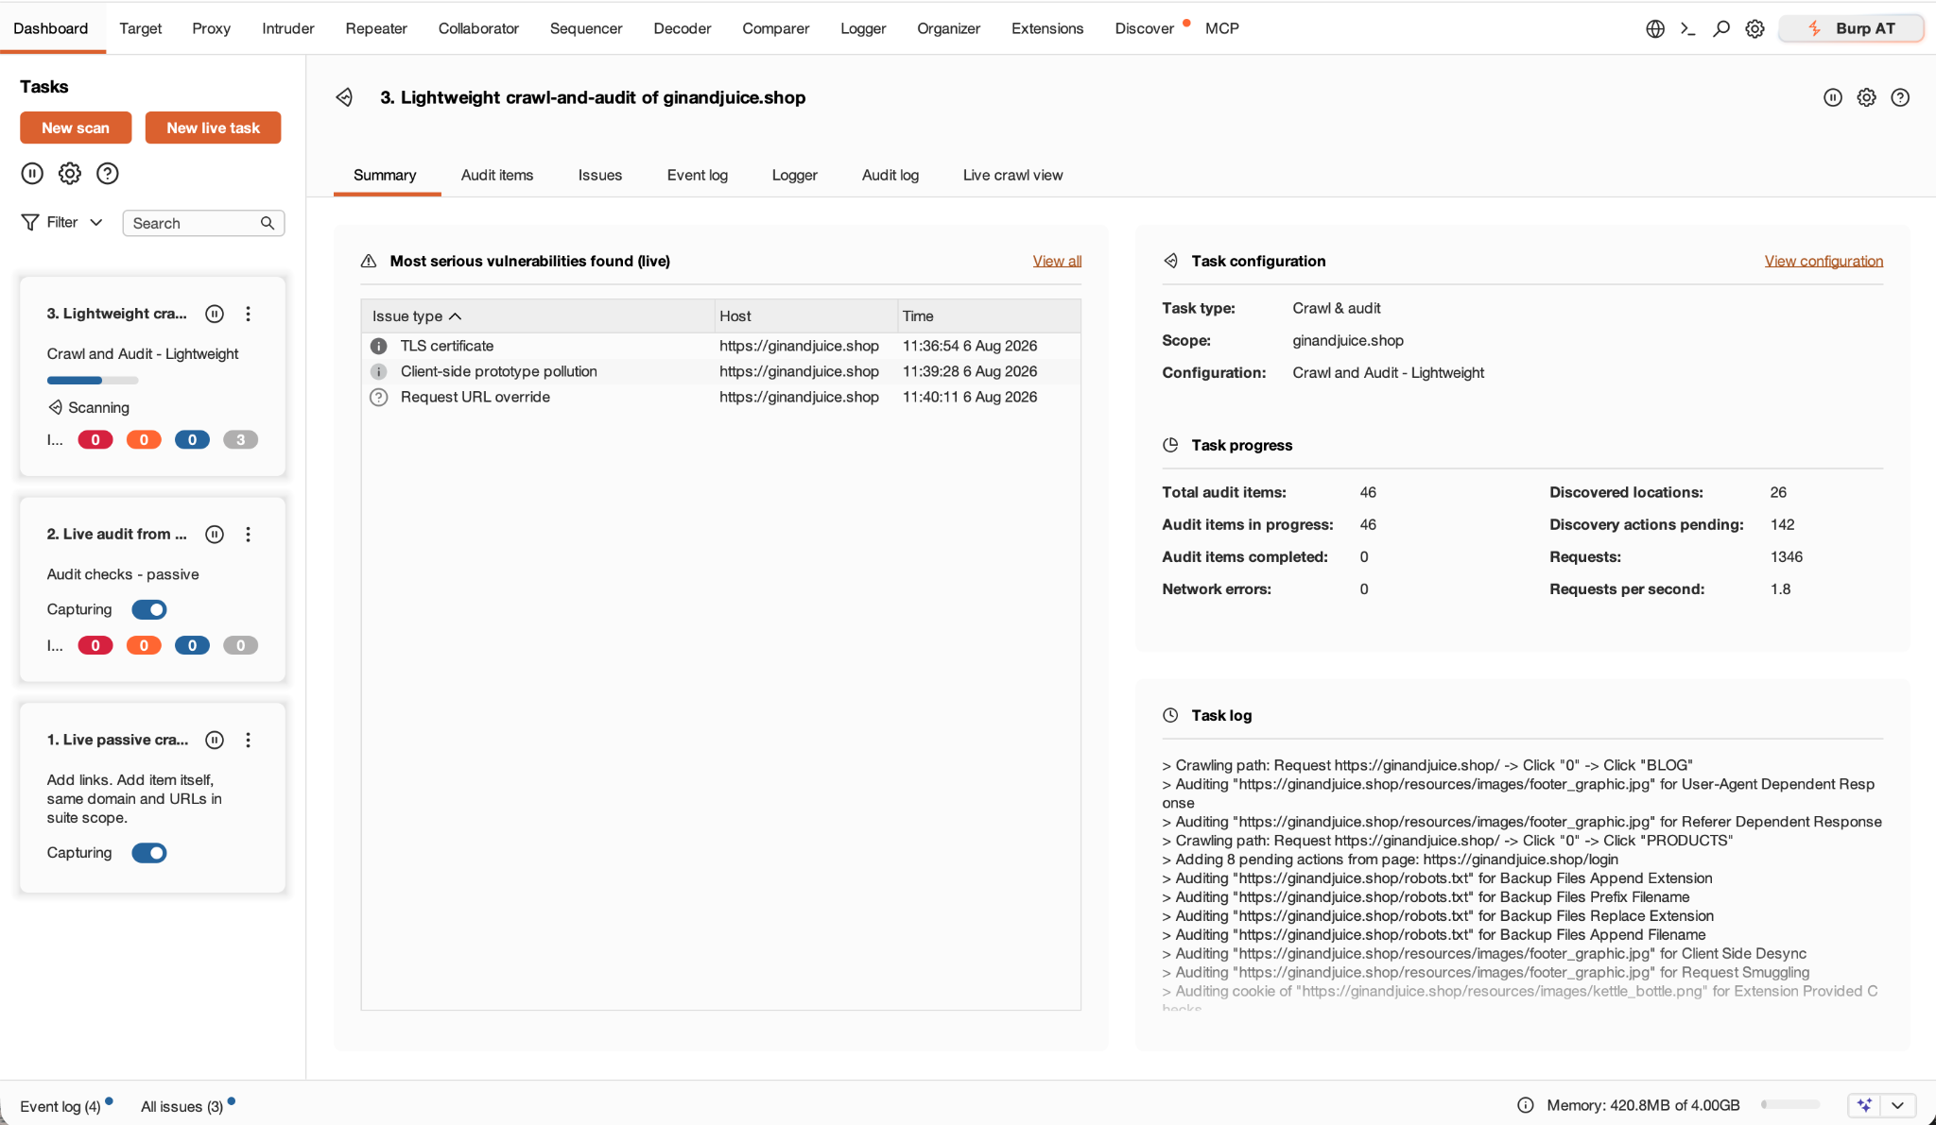Click the New scan button

[76, 128]
